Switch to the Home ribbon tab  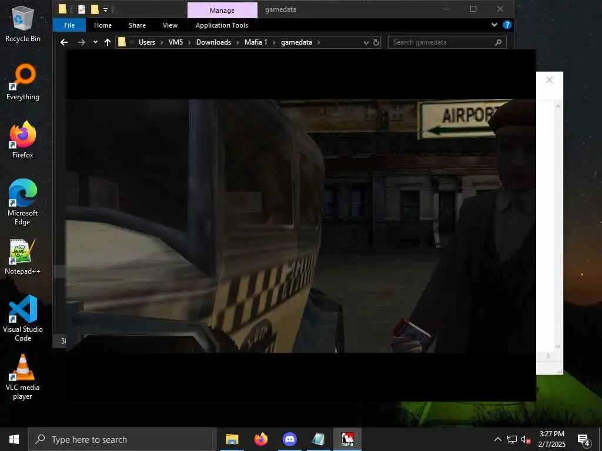[x=102, y=25]
